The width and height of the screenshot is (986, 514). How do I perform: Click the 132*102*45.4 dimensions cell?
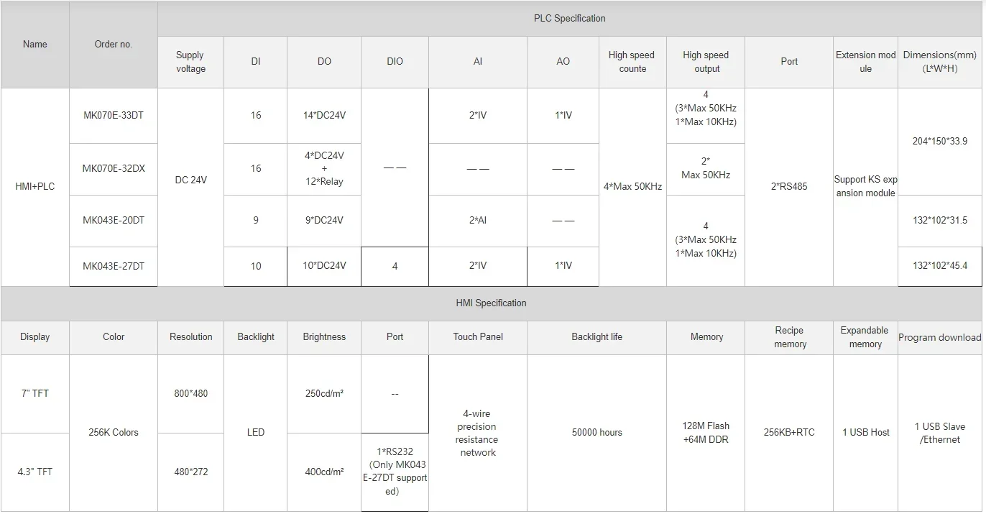(940, 267)
